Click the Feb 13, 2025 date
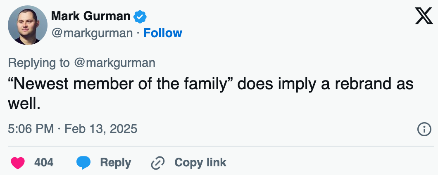 tap(101, 129)
